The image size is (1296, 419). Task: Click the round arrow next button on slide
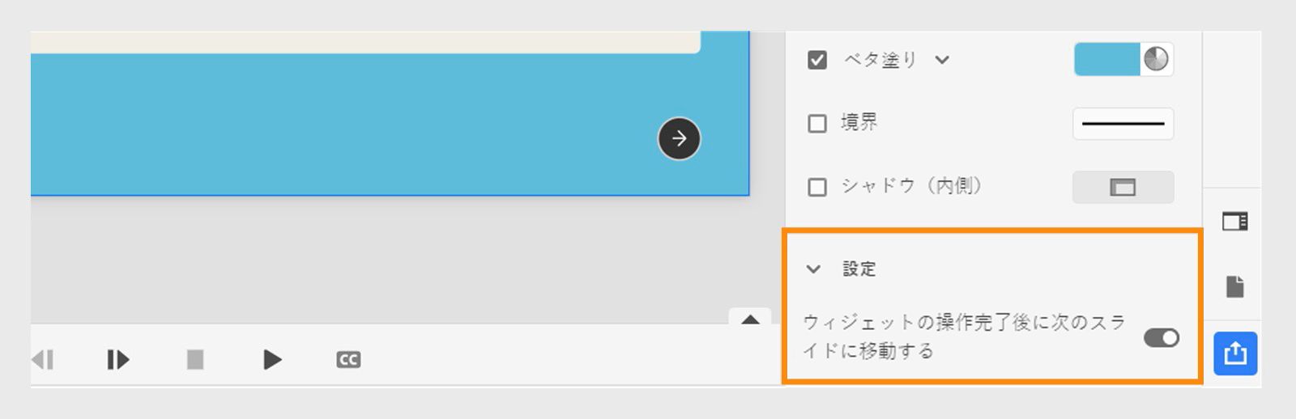(x=679, y=138)
